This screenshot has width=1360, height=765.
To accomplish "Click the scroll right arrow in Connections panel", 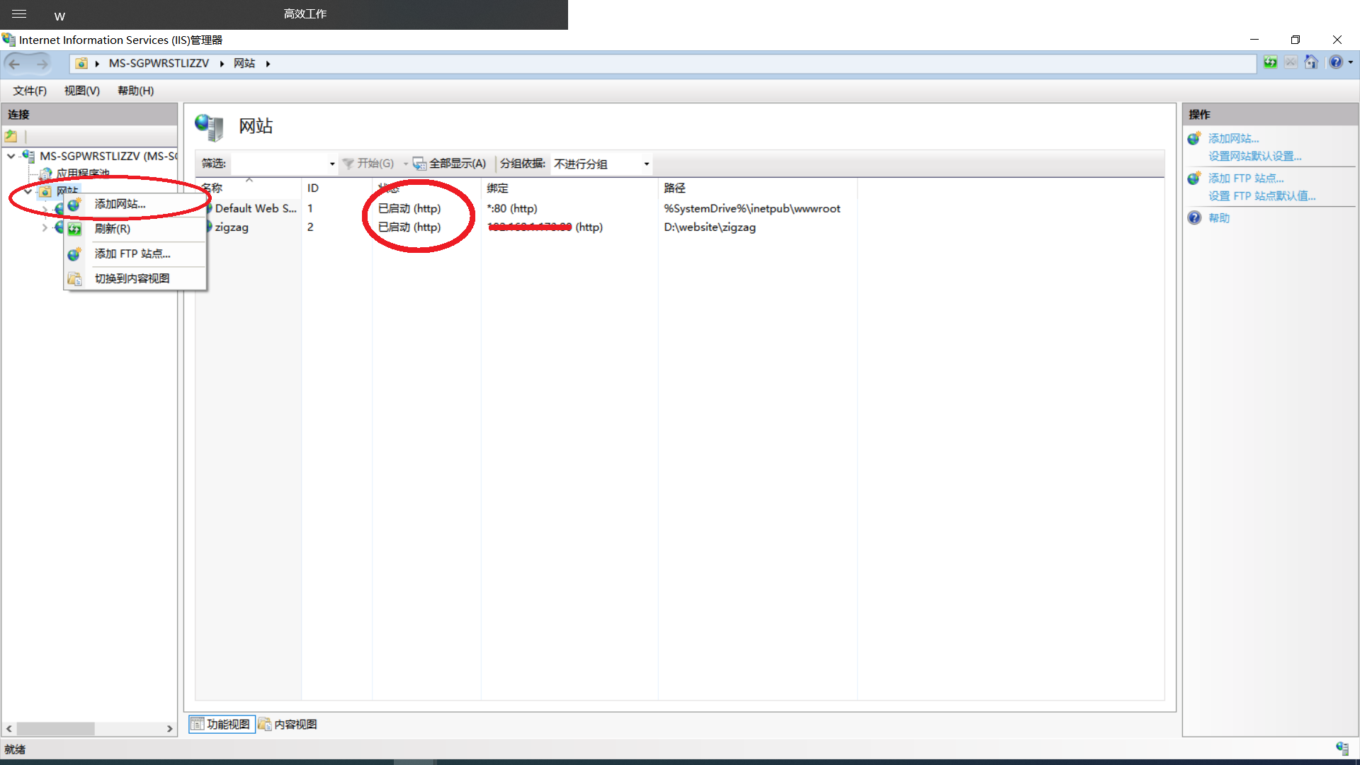I will pyautogui.click(x=169, y=728).
